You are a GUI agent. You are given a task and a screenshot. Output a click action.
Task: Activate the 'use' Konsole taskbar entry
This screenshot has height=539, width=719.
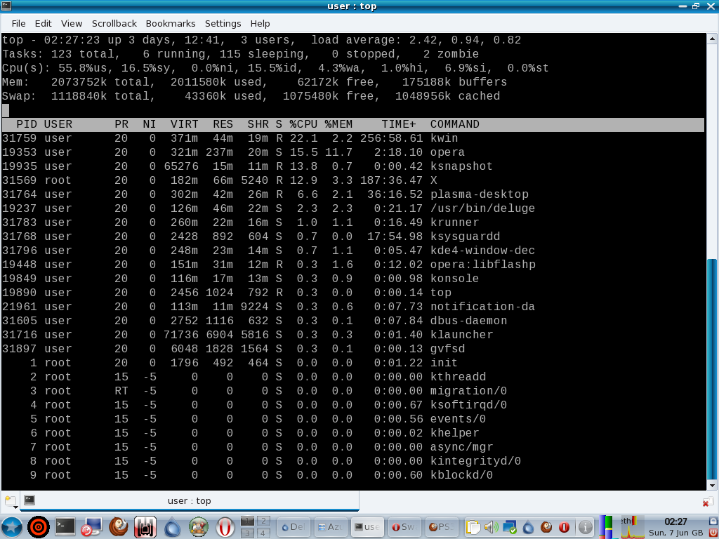click(x=368, y=527)
